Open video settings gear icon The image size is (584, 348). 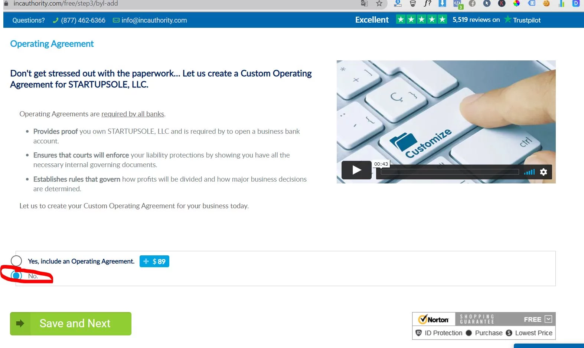click(x=543, y=172)
